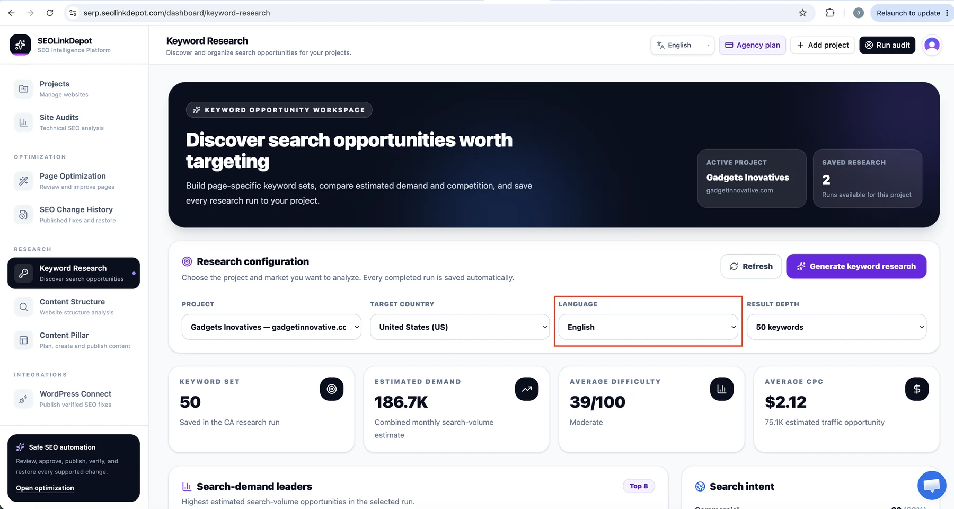Follow the Open optimization link

(x=45, y=488)
